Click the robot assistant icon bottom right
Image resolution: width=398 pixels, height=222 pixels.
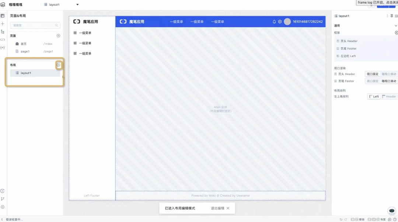coord(391,211)
